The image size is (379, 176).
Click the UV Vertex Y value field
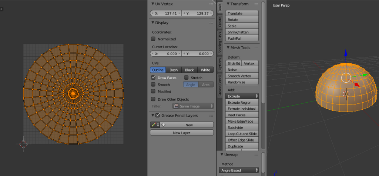tap(198, 13)
